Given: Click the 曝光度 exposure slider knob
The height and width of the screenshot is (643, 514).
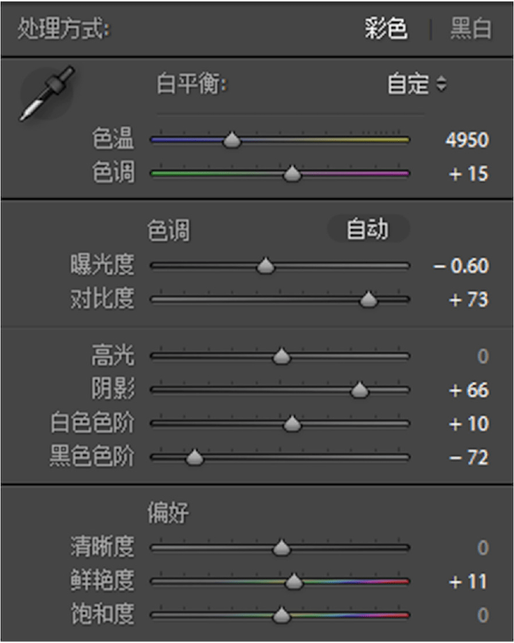Looking at the screenshot, I should point(266,265).
